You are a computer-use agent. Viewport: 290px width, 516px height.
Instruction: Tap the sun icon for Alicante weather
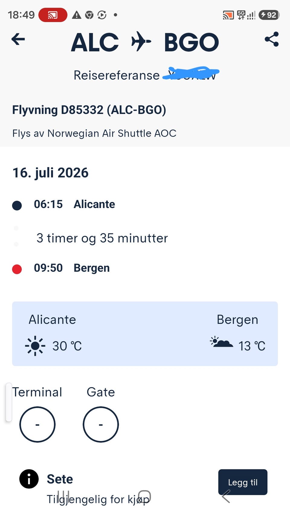[x=35, y=346]
